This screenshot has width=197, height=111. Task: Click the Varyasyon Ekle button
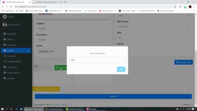coord(183,62)
